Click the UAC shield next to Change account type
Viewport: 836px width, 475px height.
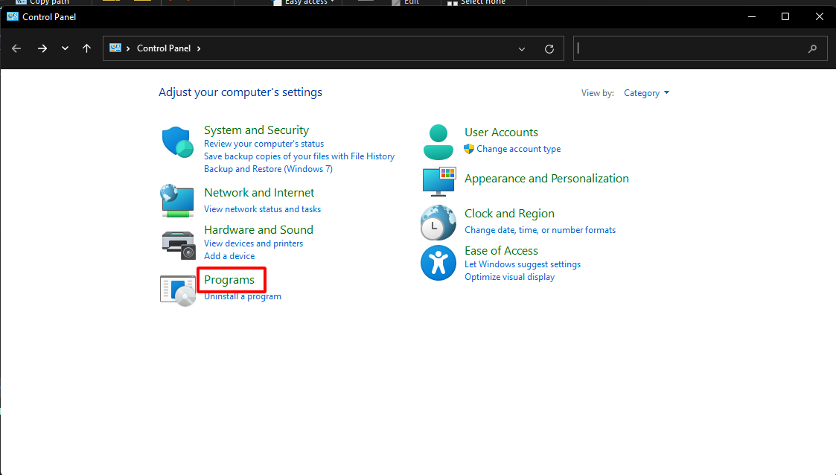pos(469,149)
